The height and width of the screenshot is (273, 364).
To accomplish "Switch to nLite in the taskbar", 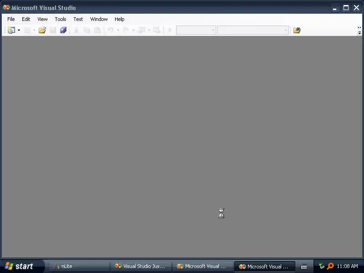I will pyautogui.click(x=79, y=266).
